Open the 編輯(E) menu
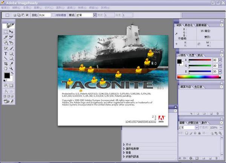The image size is (226, 163). point(16,7)
